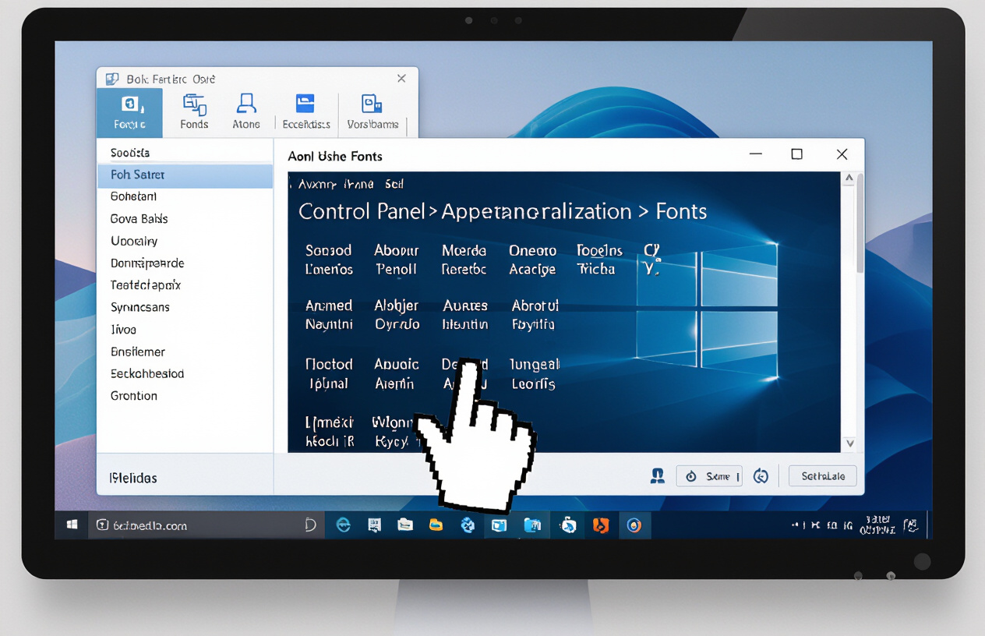Screen dimensions: 985x636
Task: Open the Edge browser from the taskbar
Action: pos(343,525)
